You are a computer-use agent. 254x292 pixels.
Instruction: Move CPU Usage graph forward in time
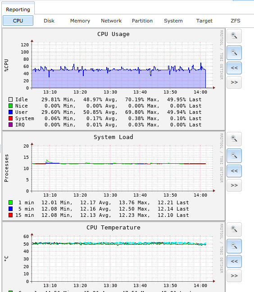(234, 82)
